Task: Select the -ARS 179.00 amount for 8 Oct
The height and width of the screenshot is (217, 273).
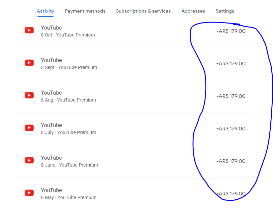Action: tap(231, 31)
